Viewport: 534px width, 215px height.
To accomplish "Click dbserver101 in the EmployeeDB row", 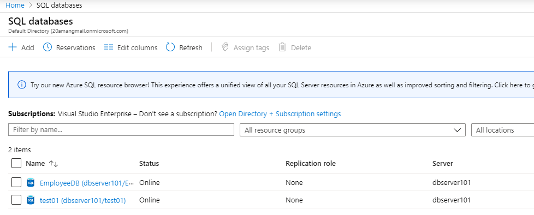I will pos(452,183).
